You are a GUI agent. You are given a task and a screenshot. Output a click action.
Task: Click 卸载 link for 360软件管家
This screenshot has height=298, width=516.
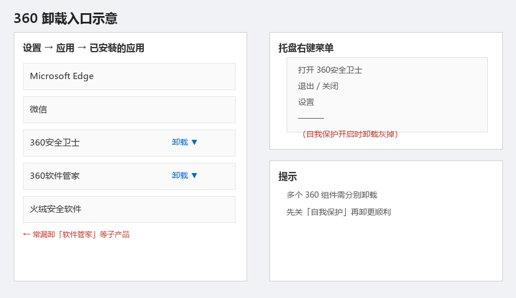tap(180, 175)
